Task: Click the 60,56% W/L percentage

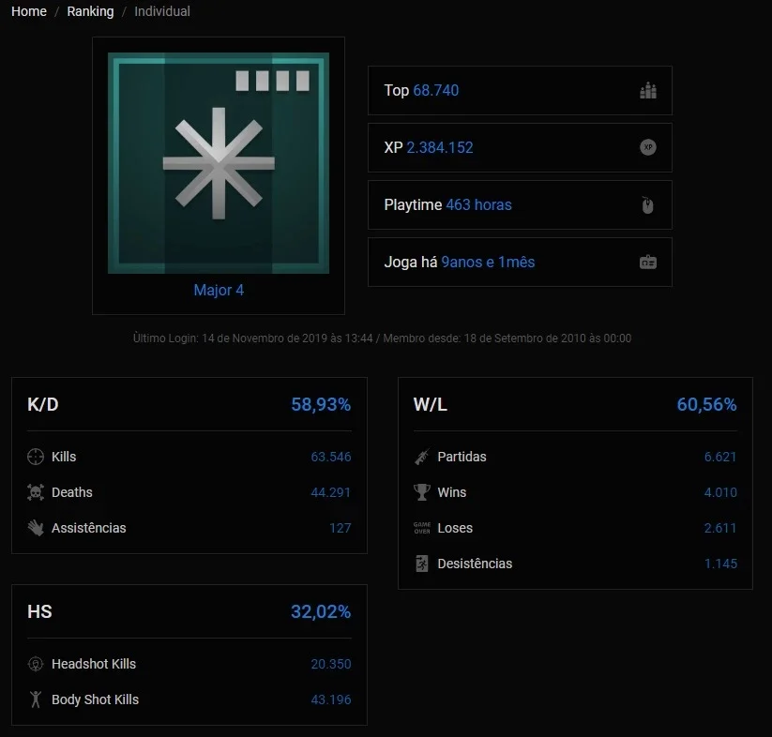Action: click(x=707, y=404)
